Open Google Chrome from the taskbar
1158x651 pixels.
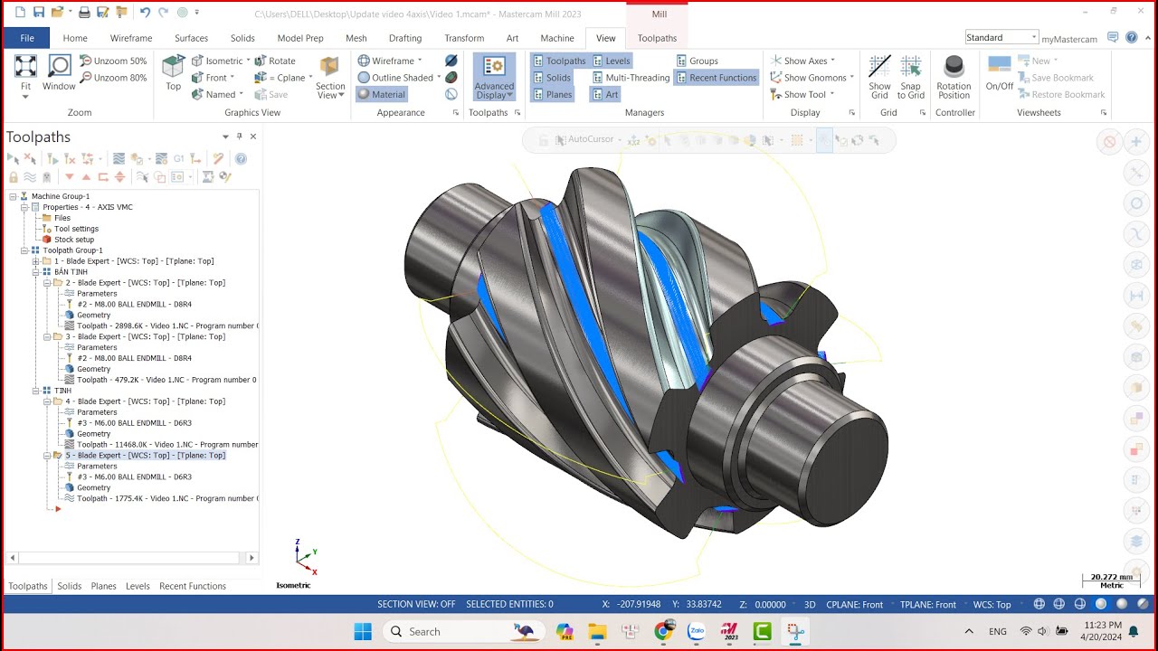coord(663,631)
